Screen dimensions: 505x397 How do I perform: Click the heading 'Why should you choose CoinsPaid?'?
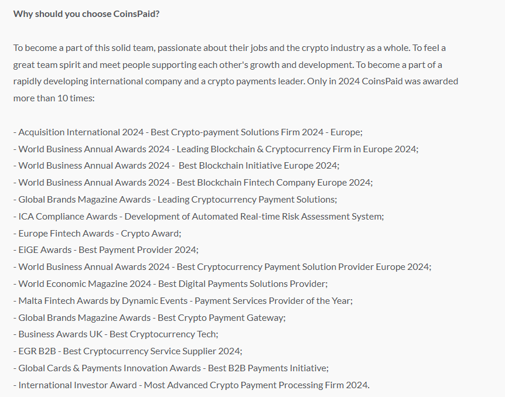click(86, 14)
